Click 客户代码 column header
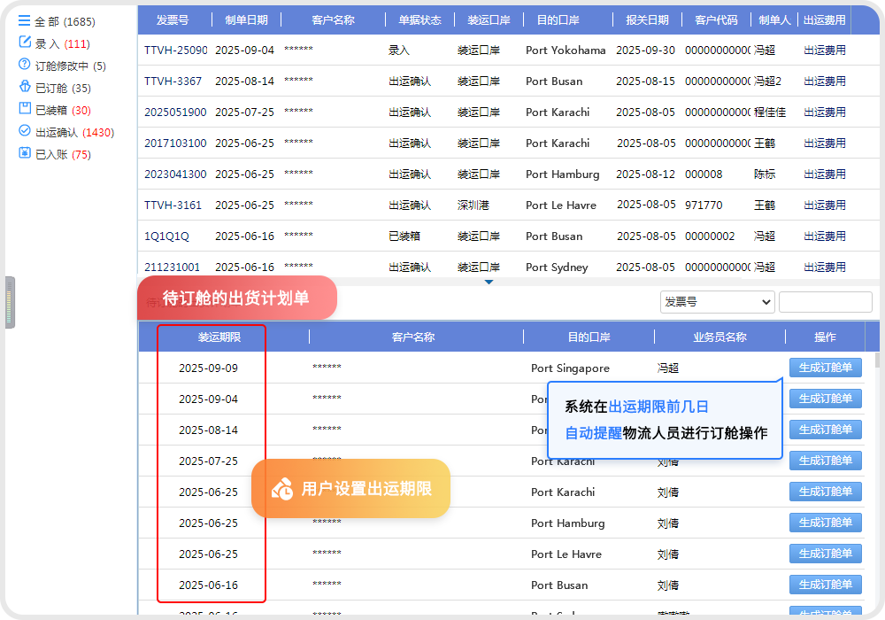Image resolution: width=885 pixels, height=620 pixels. (716, 20)
